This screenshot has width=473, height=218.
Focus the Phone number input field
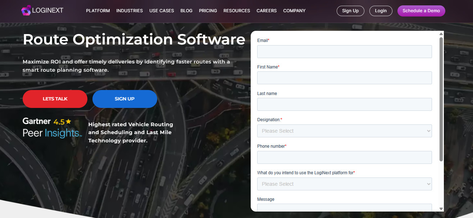coord(344,157)
